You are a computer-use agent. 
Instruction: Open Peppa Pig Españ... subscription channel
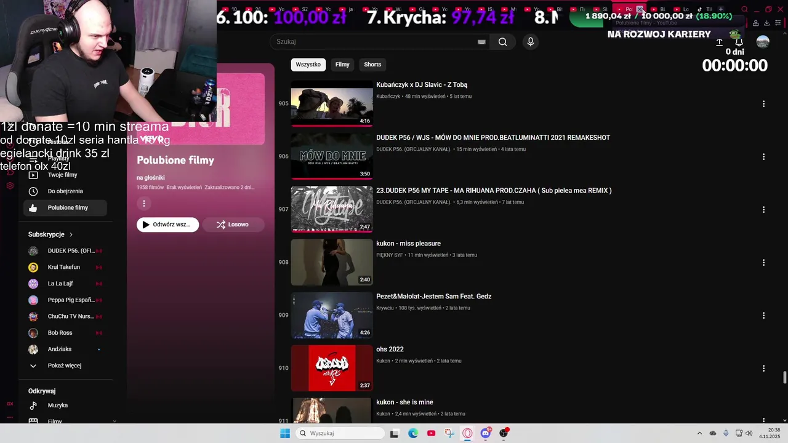point(65,300)
